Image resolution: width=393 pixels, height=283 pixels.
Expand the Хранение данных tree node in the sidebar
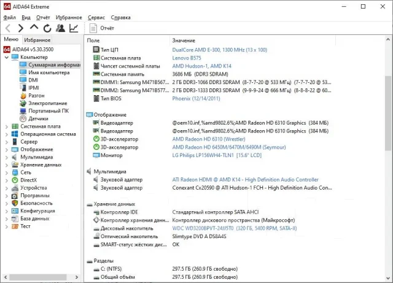coord(7,165)
